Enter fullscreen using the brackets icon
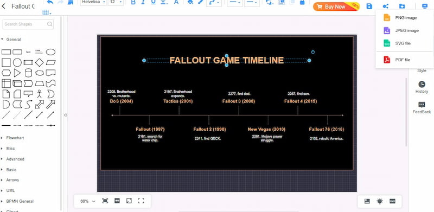Viewport: 434px width, 212px height. click(x=141, y=201)
